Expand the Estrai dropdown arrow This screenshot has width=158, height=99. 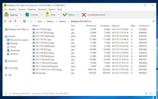pyautogui.click(x=59, y=15)
